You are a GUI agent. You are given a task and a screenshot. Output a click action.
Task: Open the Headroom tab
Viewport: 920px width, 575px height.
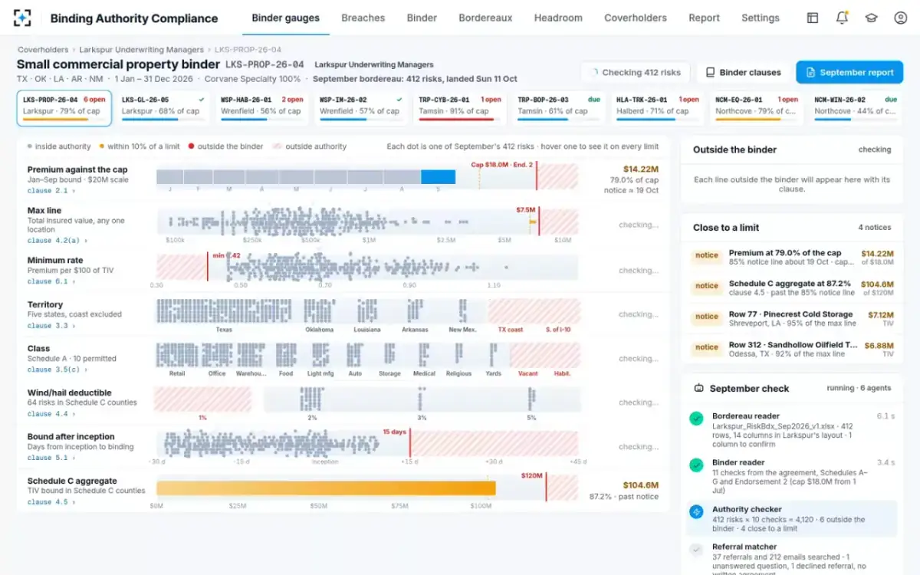558,18
